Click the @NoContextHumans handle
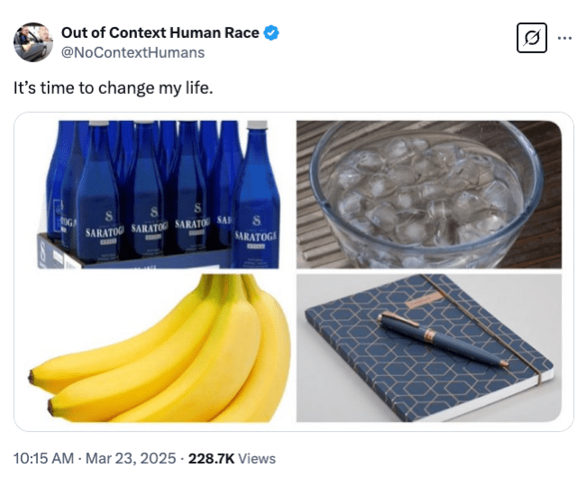The width and height of the screenshot is (586, 477). click(133, 52)
